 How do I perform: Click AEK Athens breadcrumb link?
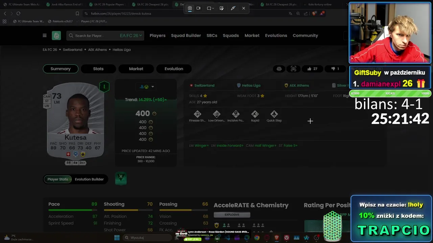(x=97, y=50)
